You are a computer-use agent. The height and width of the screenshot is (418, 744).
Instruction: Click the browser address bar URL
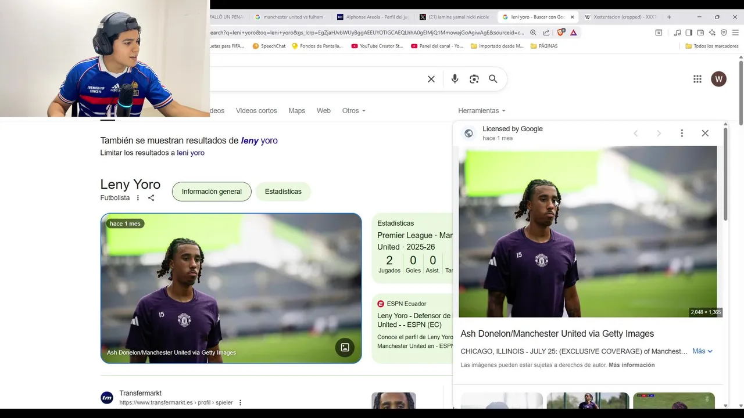366,33
